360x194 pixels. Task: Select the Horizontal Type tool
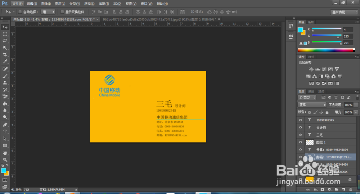click(x=5, y=131)
